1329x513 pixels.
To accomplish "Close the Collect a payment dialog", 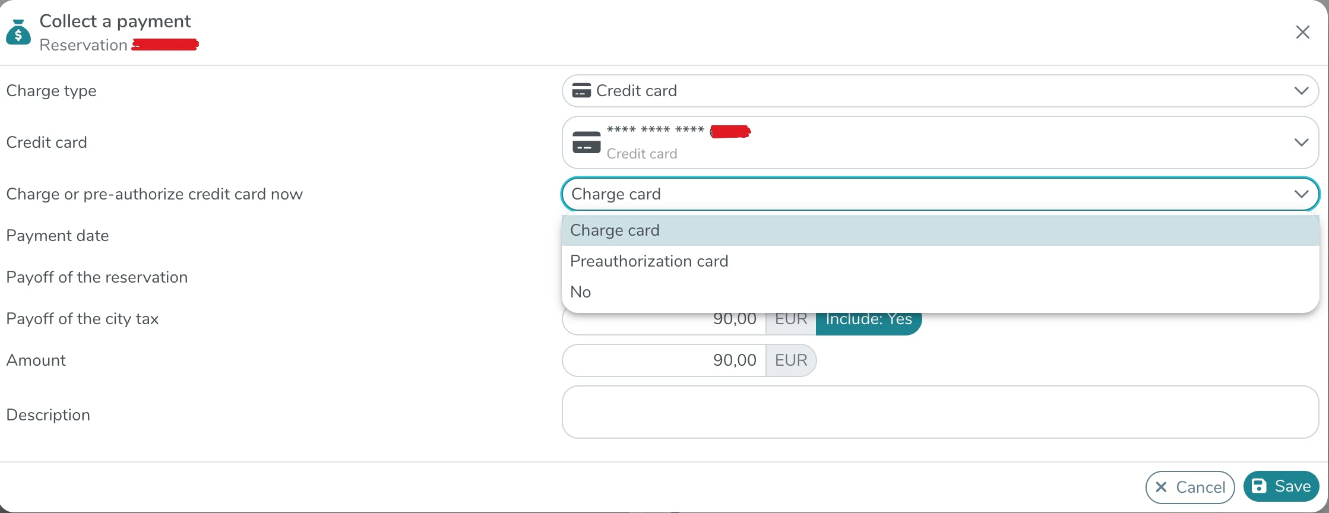I will click(1302, 32).
